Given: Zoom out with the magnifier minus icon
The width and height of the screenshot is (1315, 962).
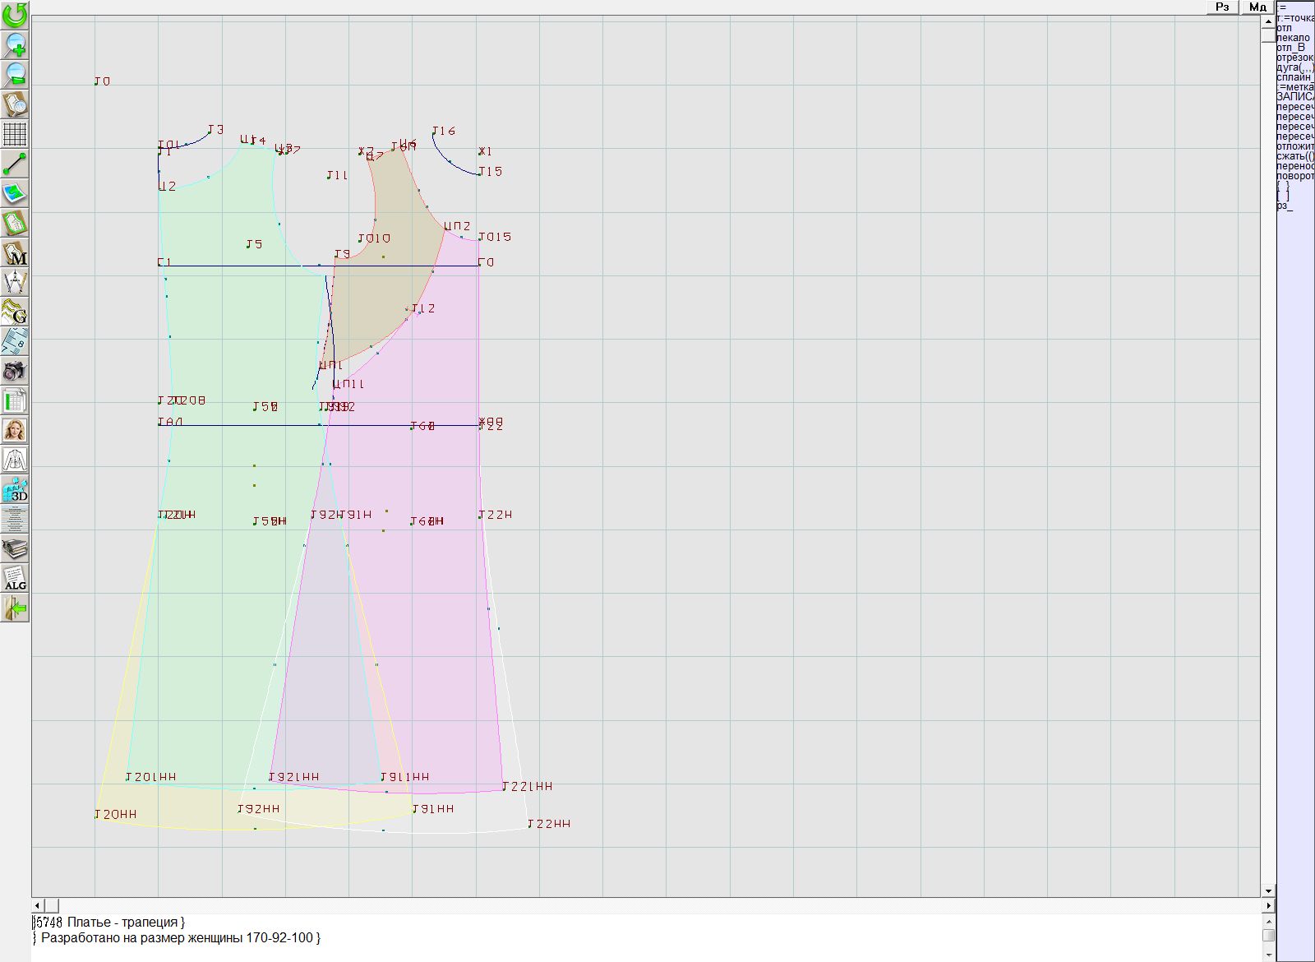Looking at the screenshot, I should 15,74.
